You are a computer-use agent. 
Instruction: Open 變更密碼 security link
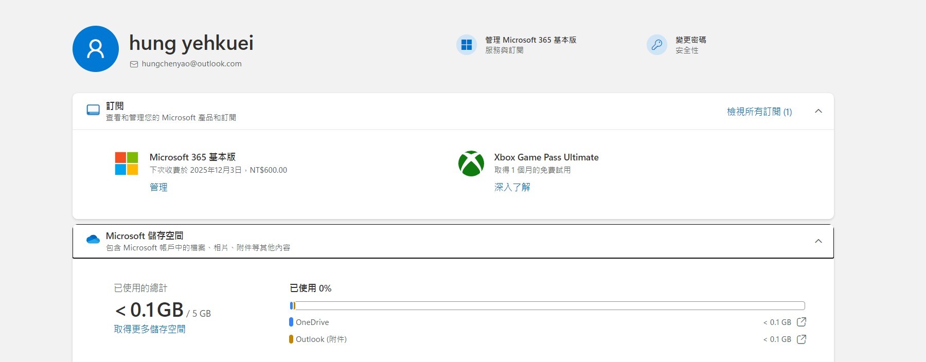(690, 40)
